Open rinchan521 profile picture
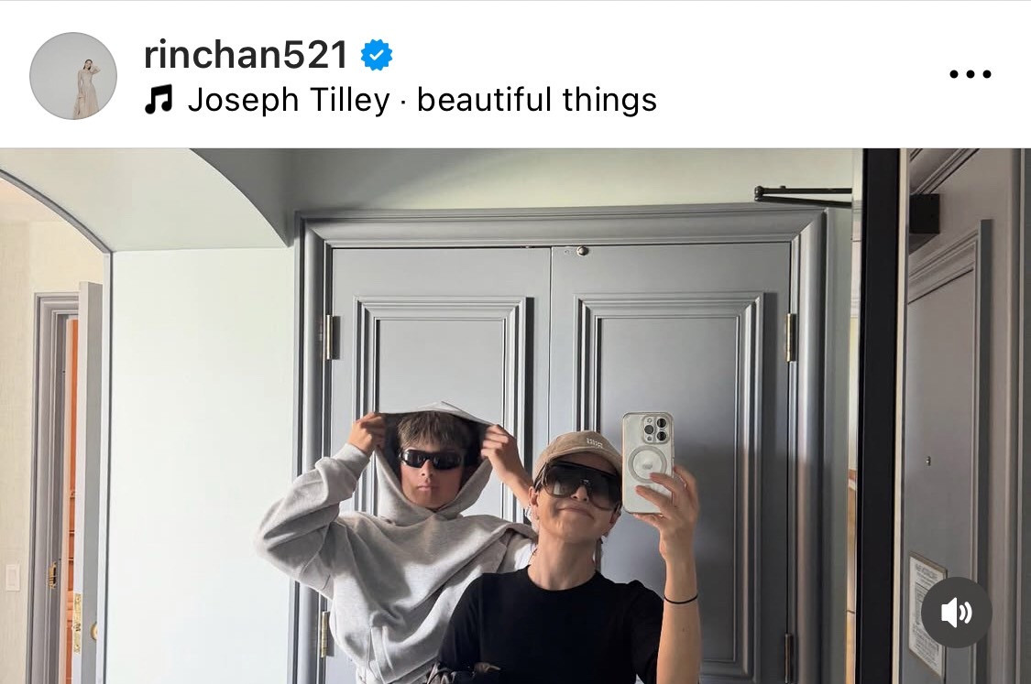This screenshot has height=684, width=1031. click(73, 76)
